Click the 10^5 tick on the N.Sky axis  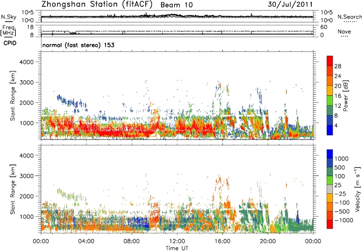[x=28, y=13]
